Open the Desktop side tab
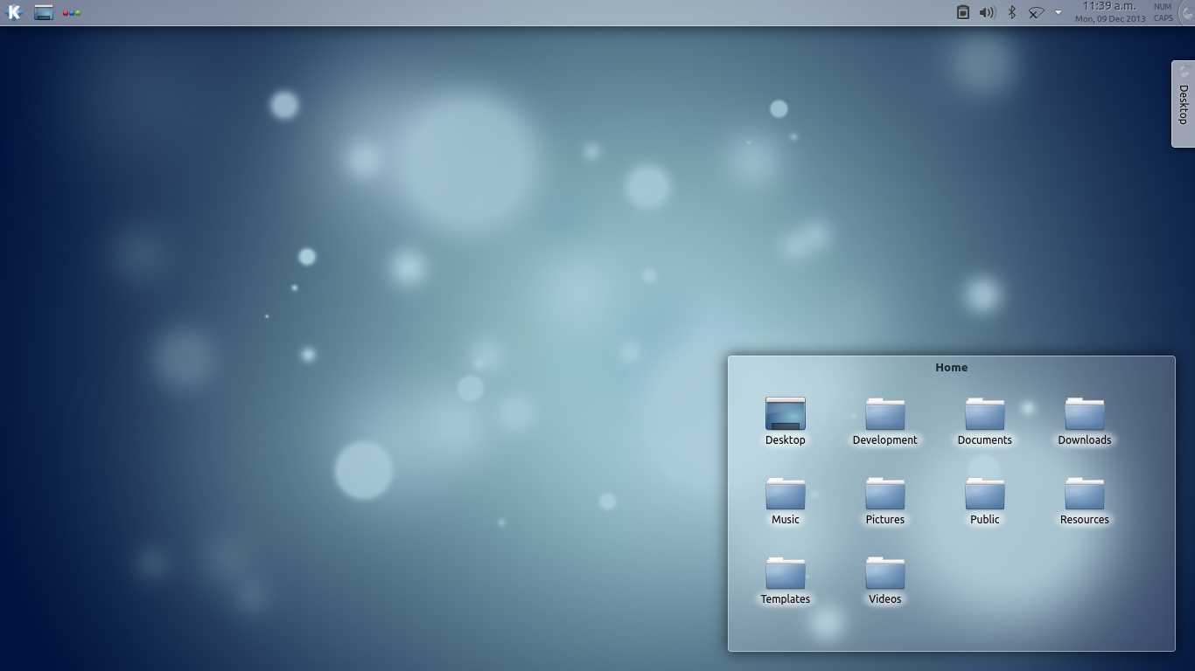This screenshot has height=671, width=1195. click(1183, 104)
